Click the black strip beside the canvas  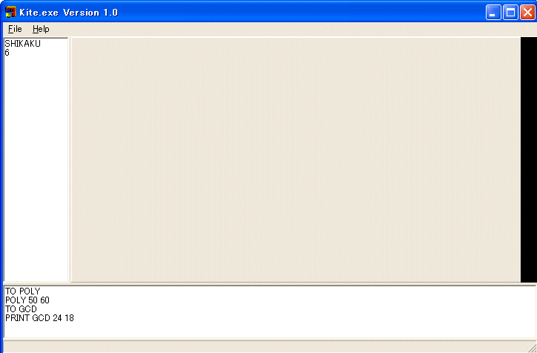click(528, 160)
